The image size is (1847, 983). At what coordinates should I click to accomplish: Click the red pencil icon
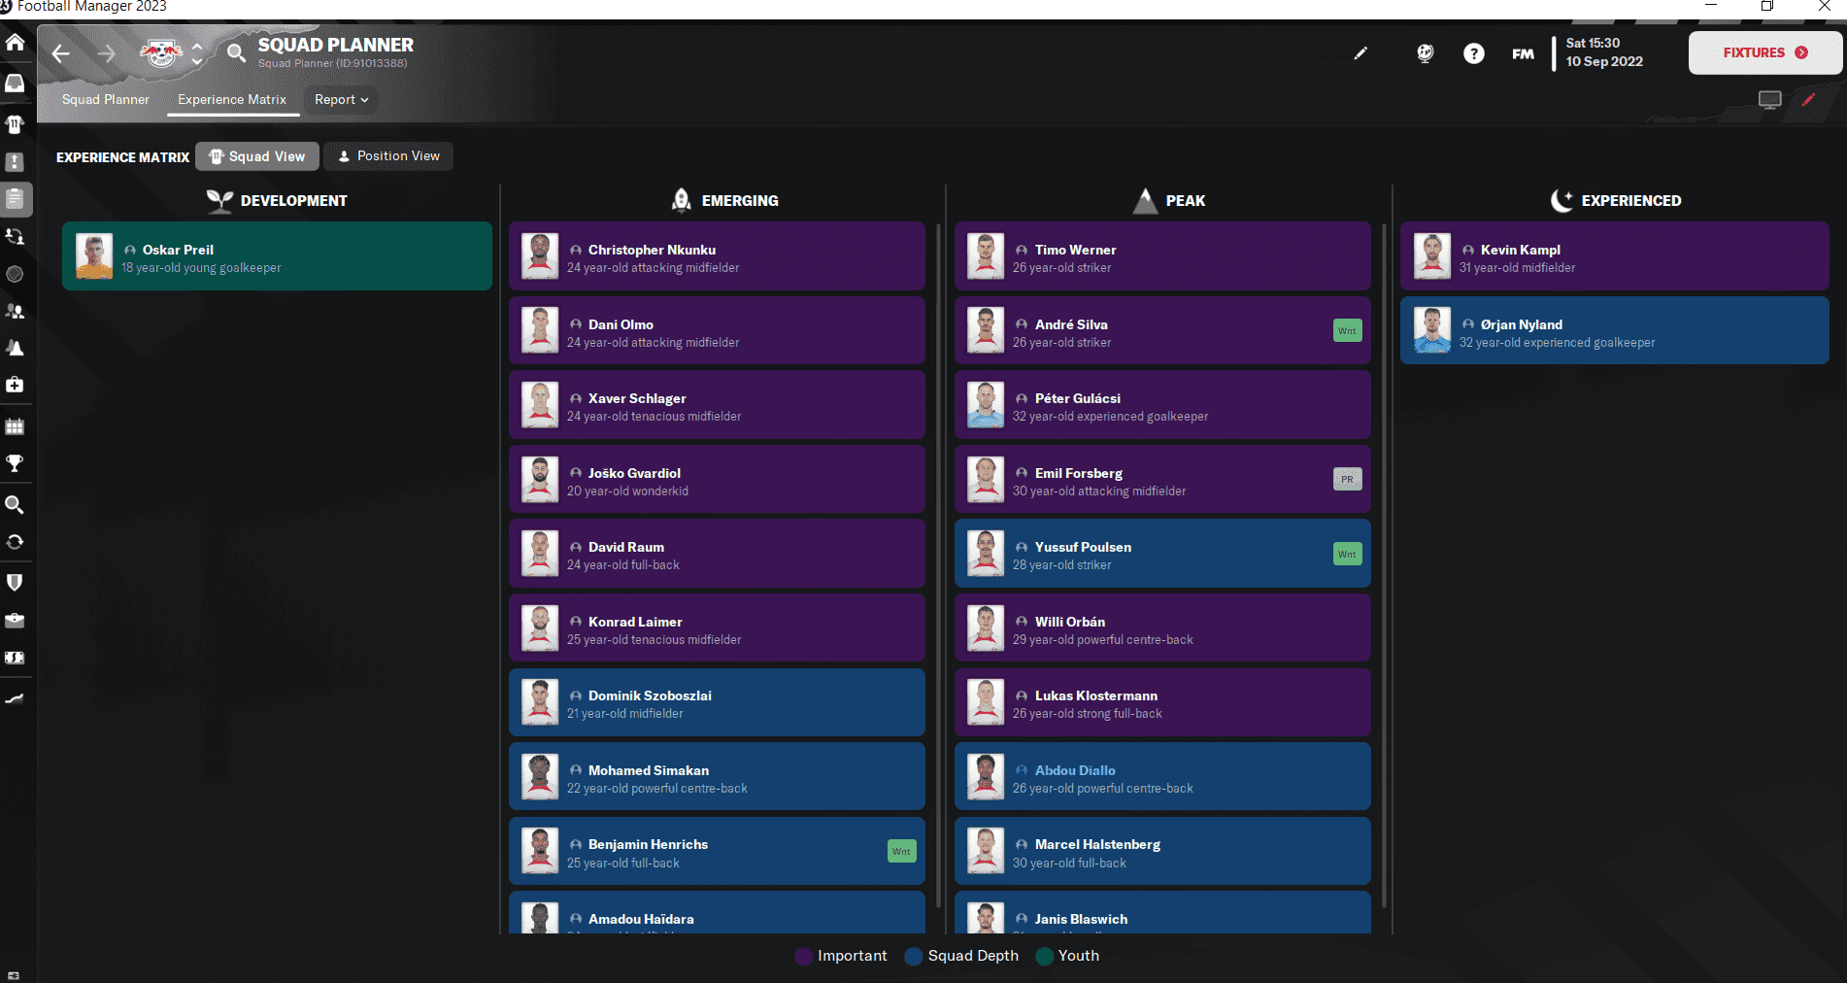click(x=1808, y=100)
